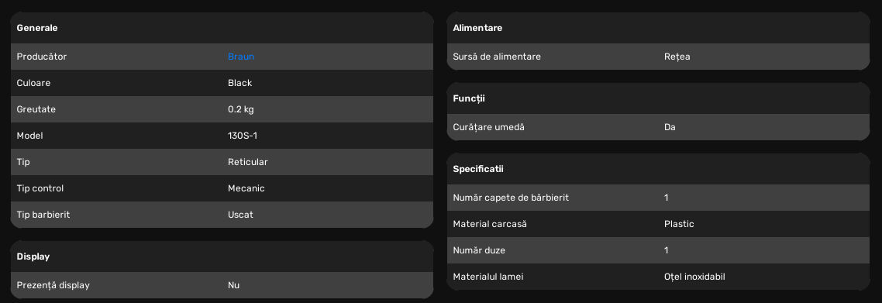Select the Alimentare section header
This screenshot has width=882, height=303.
477,28
